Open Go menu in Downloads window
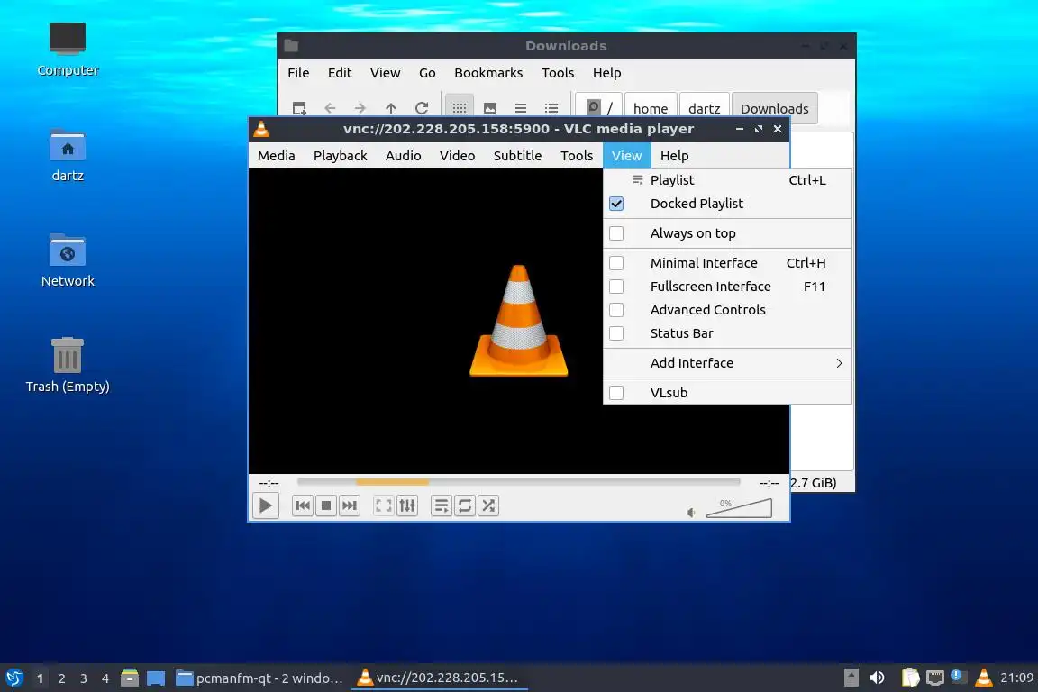The height and width of the screenshot is (692, 1038). coord(427,73)
